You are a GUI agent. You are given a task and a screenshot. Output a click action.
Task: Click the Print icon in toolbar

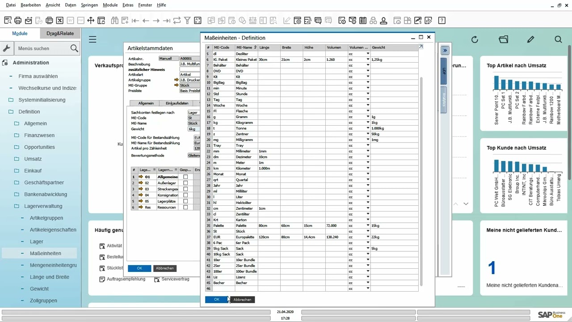pyautogui.click(x=18, y=21)
